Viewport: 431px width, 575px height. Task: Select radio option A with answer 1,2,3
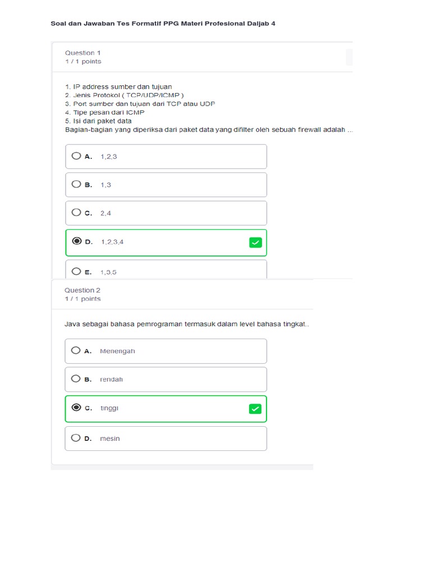click(x=76, y=156)
